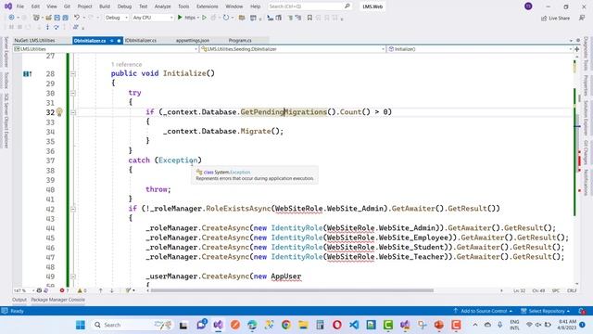Open File Explorer from the taskbar
The width and height of the screenshot is (593, 334).
(x=303, y=325)
